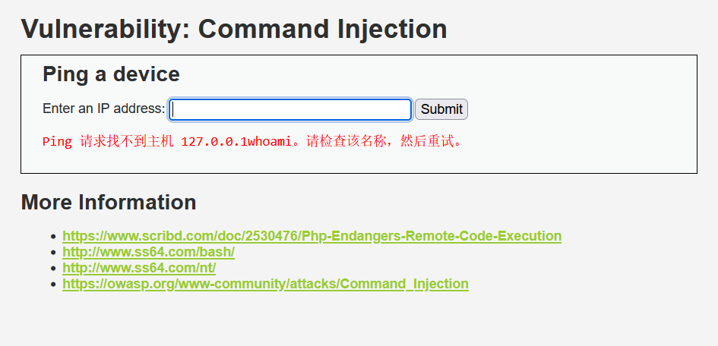Click the 'More Information' heading
Screen dimensions: 718x346
point(109,202)
